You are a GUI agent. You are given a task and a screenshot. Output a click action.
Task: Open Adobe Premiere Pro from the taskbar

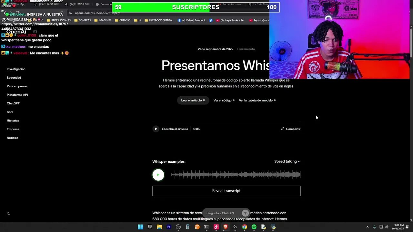[x=169, y=227]
